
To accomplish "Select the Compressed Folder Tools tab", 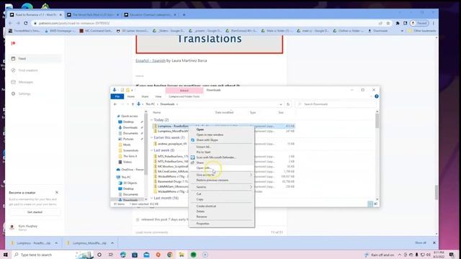I will pos(184,96).
